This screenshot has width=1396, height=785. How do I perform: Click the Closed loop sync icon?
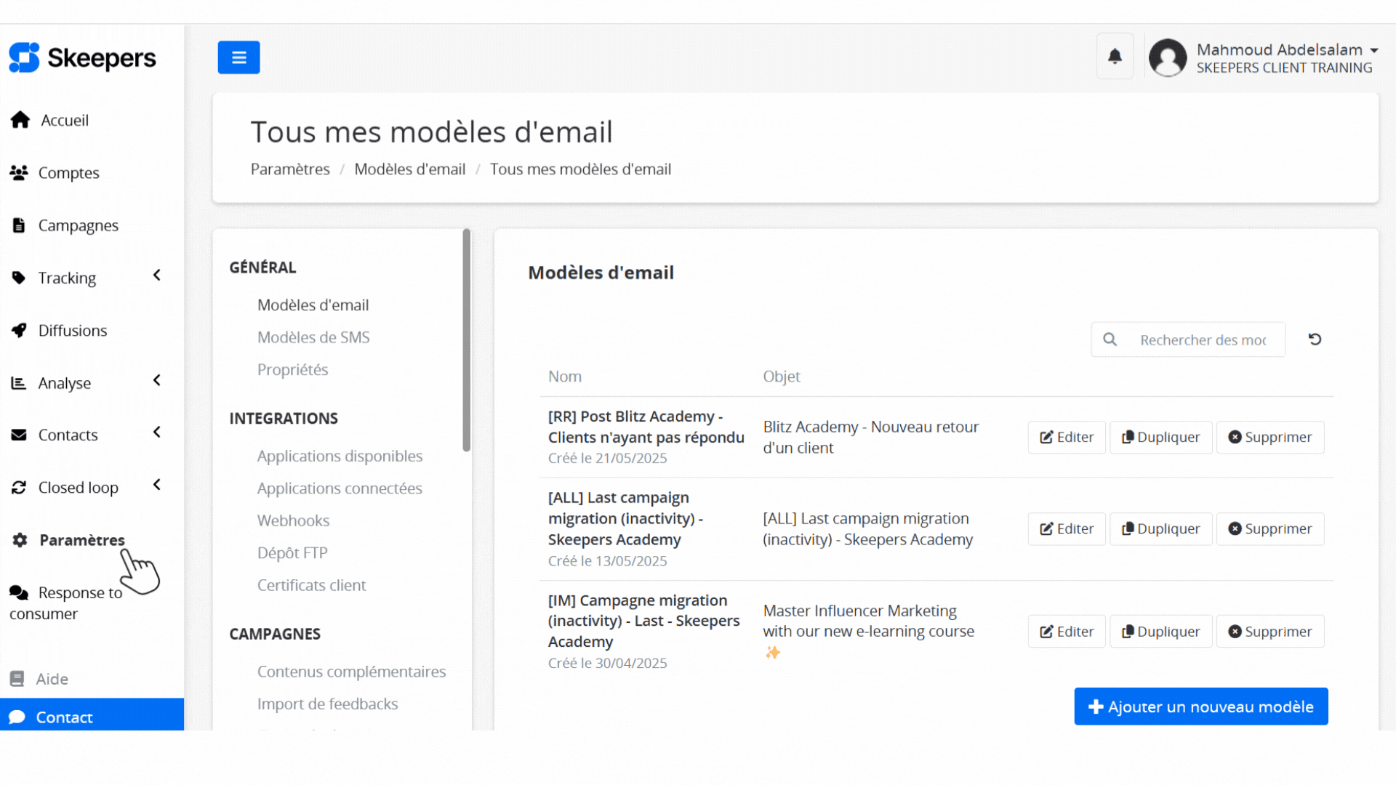click(x=19, y=487)
